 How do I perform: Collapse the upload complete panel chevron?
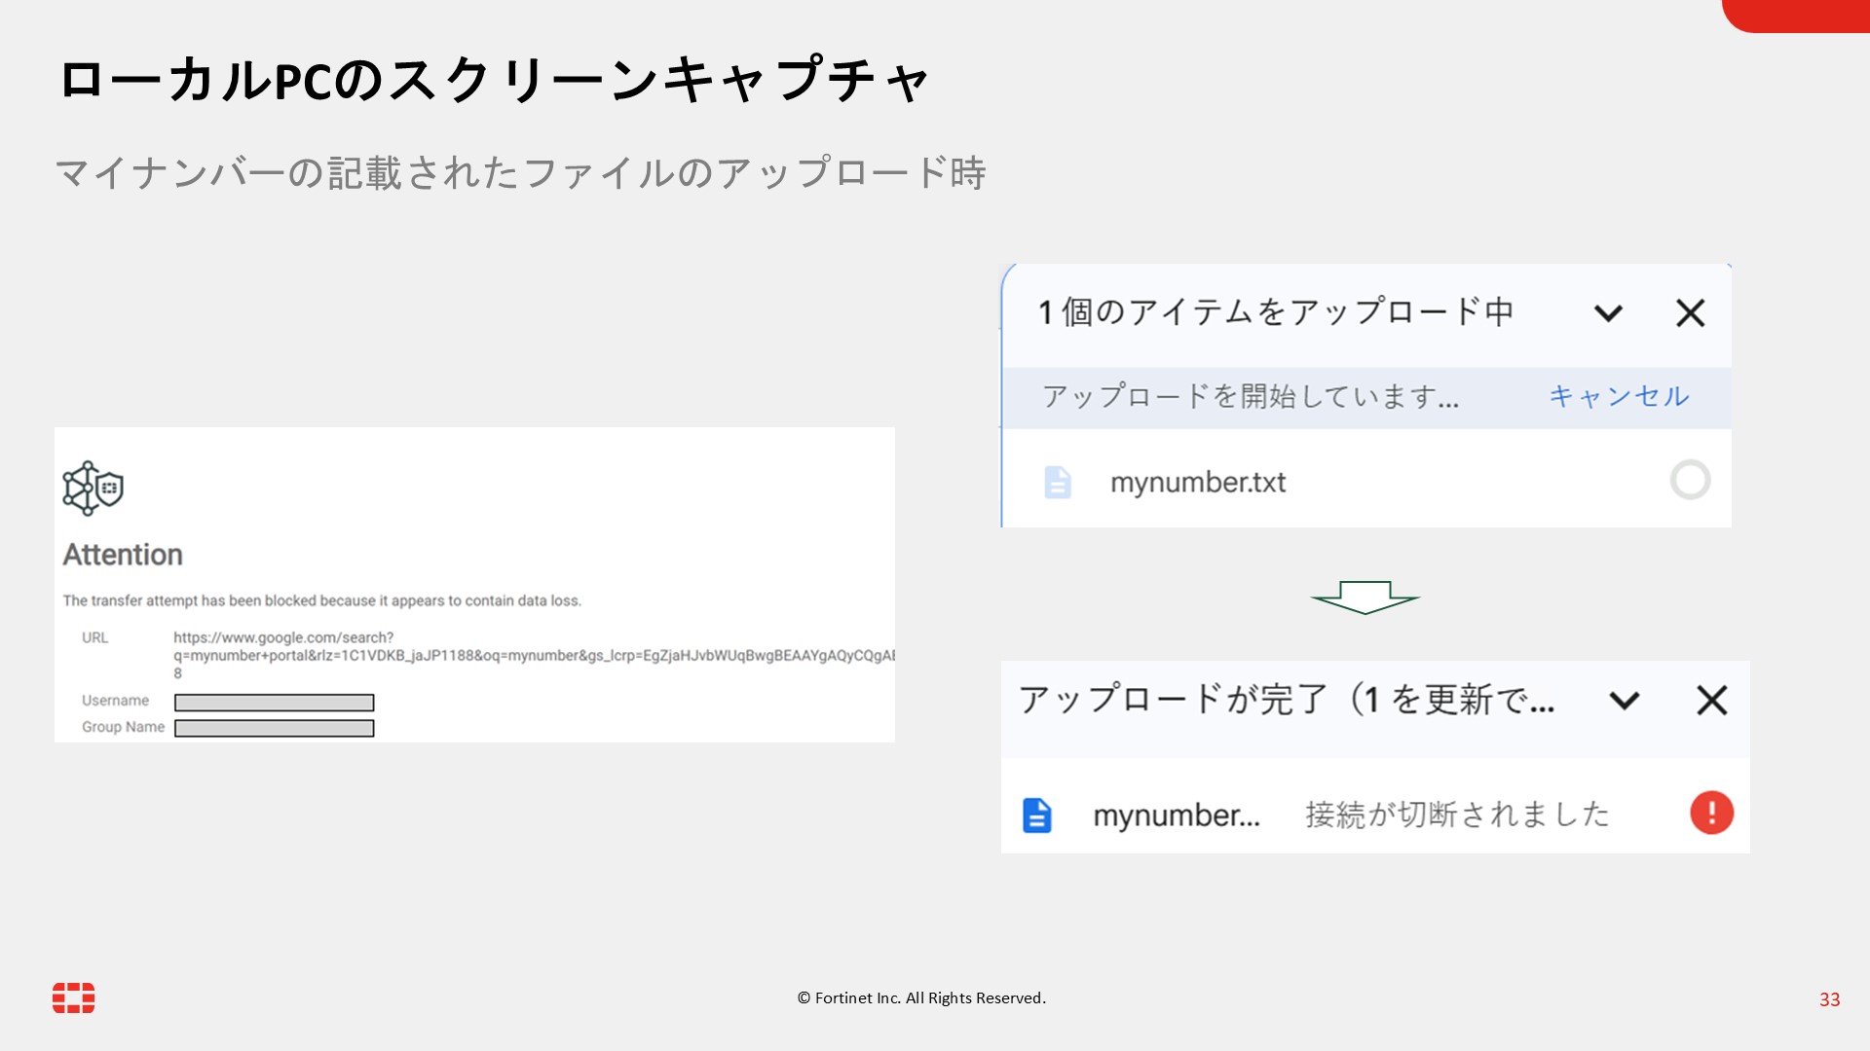click(x=1624, y=700)
